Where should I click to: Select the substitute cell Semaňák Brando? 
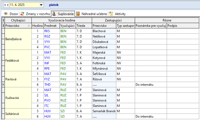(104, 111)
